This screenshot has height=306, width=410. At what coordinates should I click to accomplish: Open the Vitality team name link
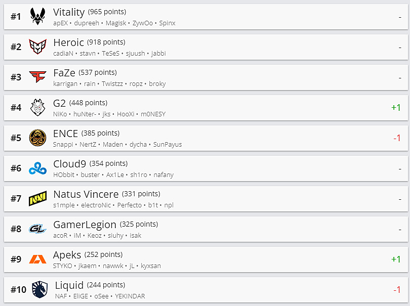pyautogui.click(x=68, y=12)
